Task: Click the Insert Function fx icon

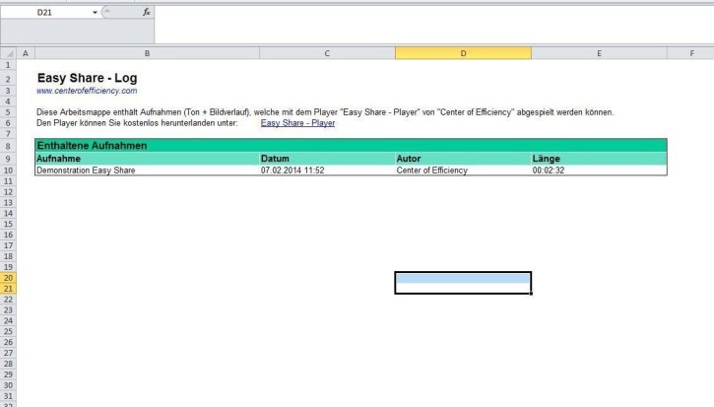Action: [x=146, y=12]
